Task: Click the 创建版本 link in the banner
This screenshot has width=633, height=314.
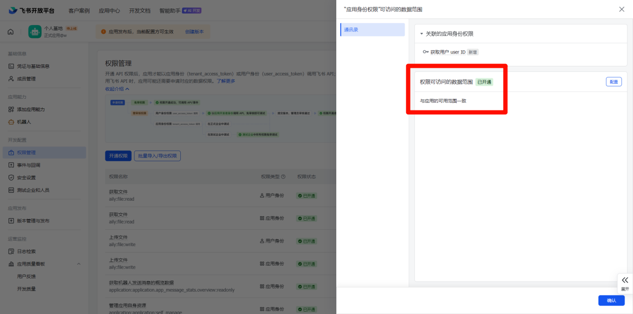Action: click(194, 30)
